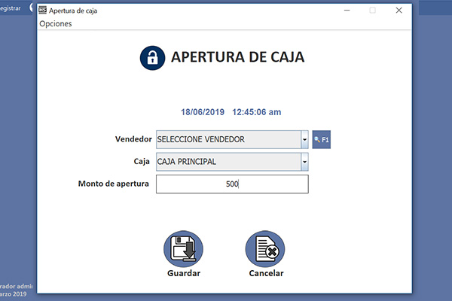Click the Cancelar document icon
Screen dimensions: 452x301
point(265,248)
